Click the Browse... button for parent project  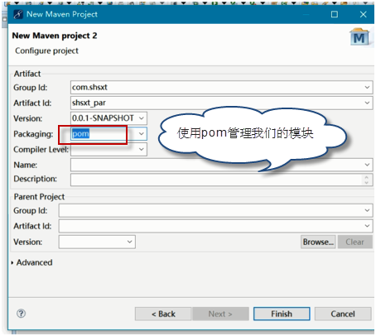(318, 242)
